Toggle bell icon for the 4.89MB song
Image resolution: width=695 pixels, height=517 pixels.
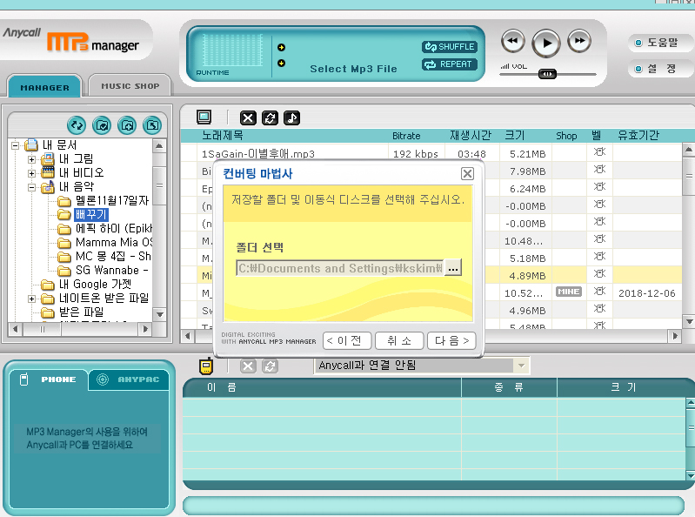[599, 273]
